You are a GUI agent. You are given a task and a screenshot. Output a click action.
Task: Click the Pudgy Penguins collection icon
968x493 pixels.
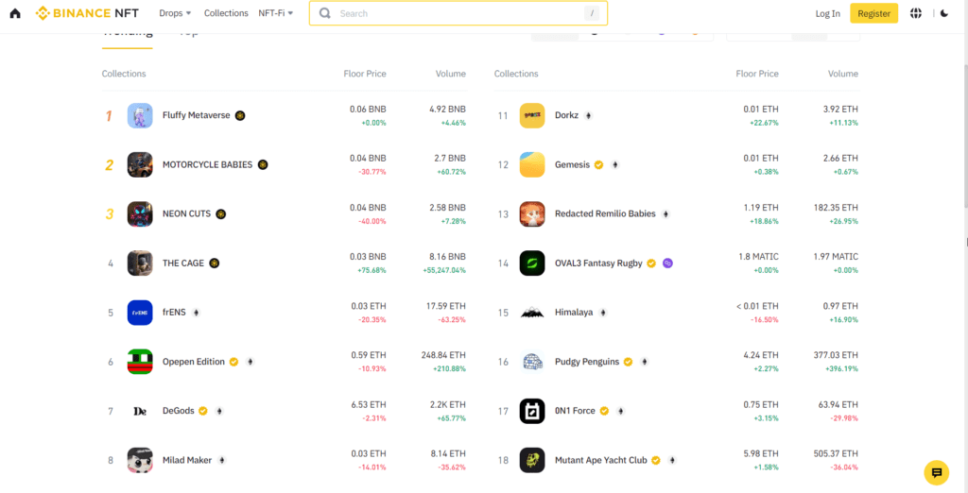[532, 362]
